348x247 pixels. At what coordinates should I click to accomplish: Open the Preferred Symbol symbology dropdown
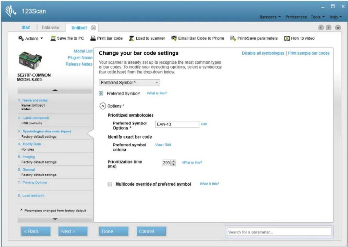pyautogui.click(x=129, y=83)
